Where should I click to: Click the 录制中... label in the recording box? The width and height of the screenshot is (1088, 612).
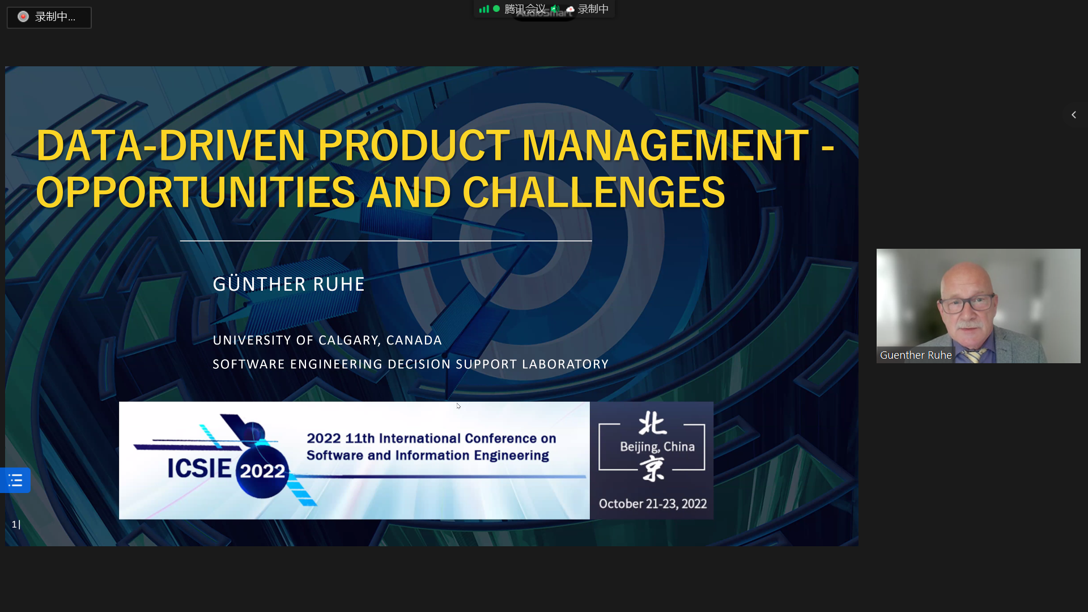[55, 17]
